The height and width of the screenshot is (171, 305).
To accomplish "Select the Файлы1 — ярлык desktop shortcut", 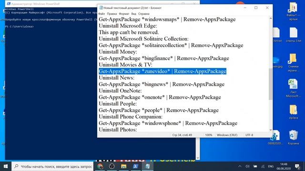I will (x=293, y=11).
